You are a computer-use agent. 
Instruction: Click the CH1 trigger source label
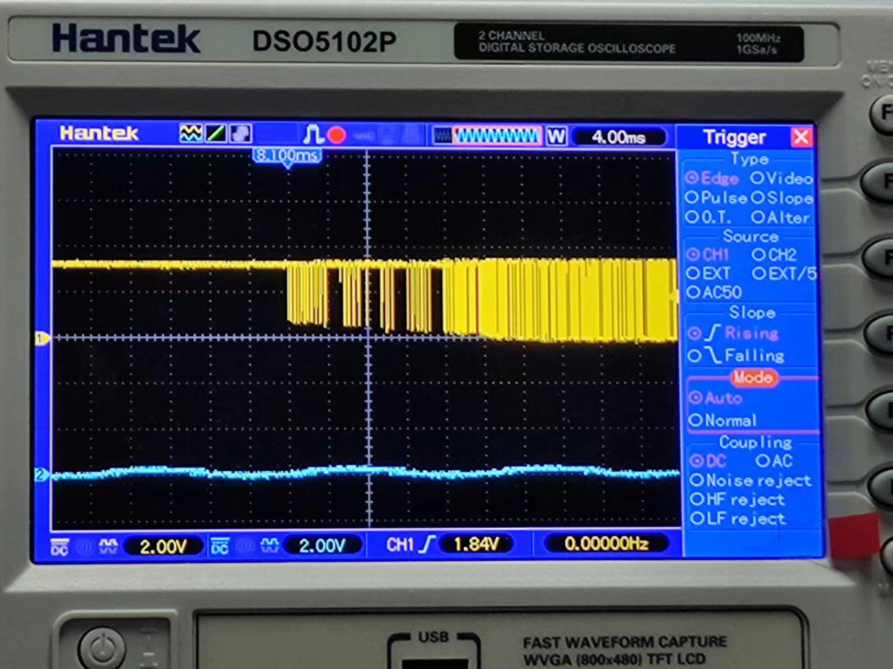[x=400, y=545]
